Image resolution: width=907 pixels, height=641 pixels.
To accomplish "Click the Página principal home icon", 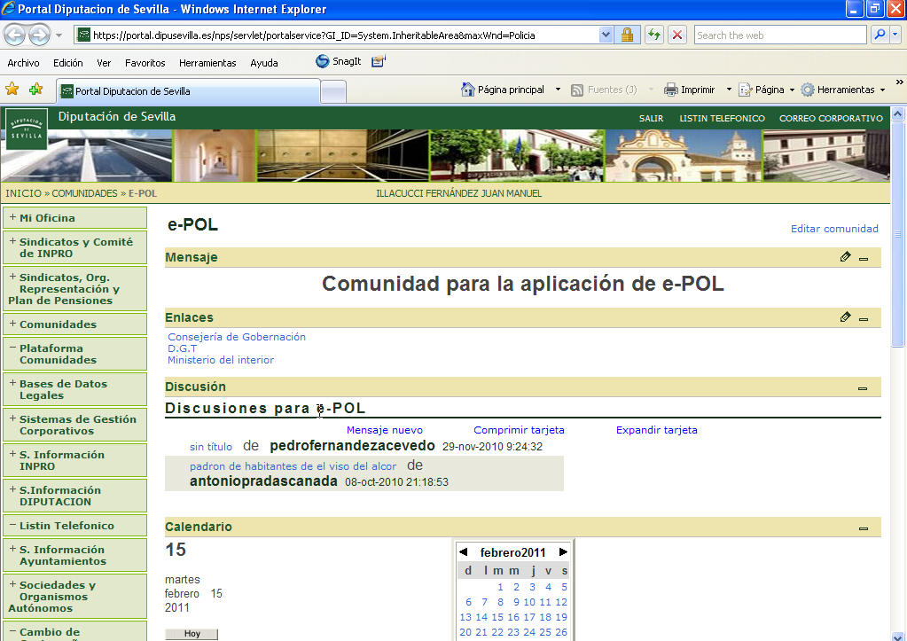I will (x=466, y=89).
